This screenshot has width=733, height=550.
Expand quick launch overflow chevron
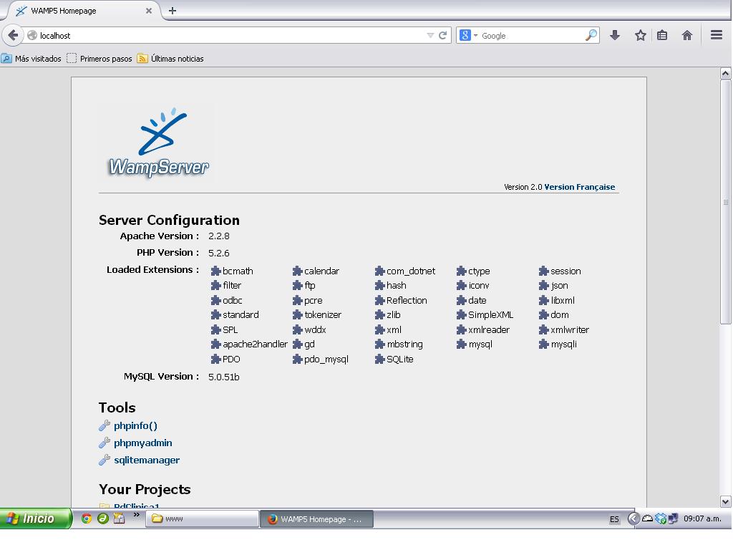(x=137, y=515)
